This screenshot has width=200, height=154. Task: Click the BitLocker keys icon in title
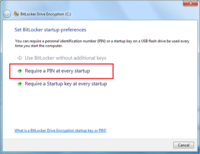click(16, 14)
